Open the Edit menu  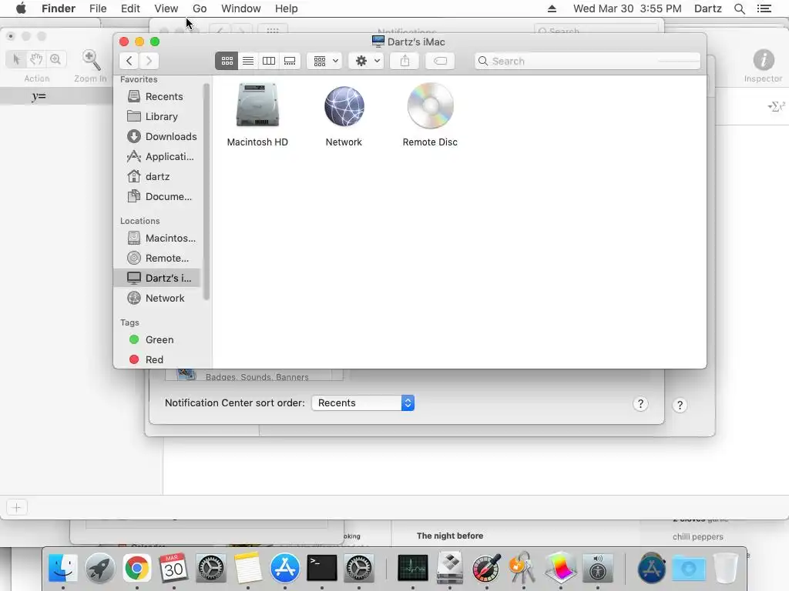pos(130,8)
